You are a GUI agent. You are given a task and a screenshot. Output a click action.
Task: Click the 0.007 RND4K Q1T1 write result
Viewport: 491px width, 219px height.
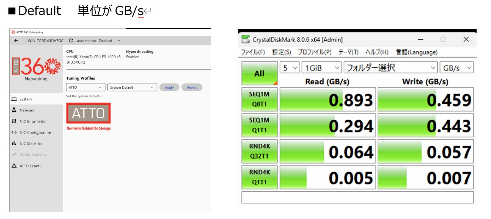click(x=426, y=177)
